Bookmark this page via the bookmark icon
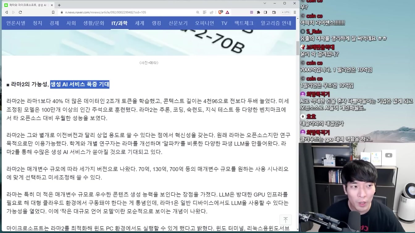 (x=53, y=12)
